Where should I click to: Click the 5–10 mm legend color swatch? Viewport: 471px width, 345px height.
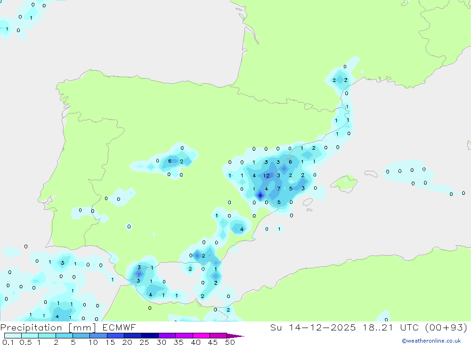tap(81, 336)
